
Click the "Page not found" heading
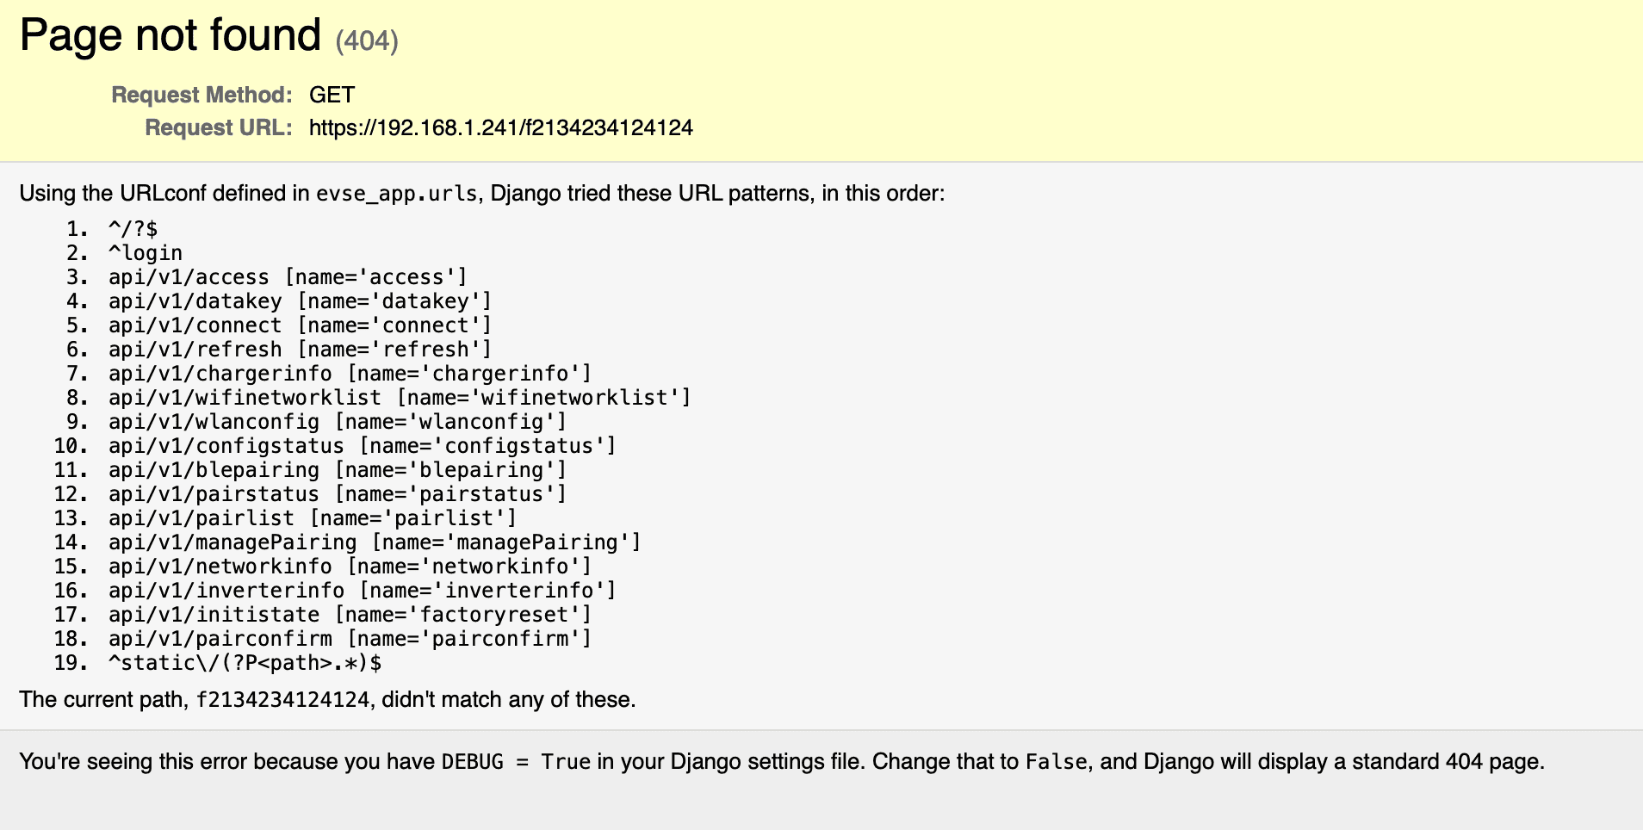pos(170,36)
